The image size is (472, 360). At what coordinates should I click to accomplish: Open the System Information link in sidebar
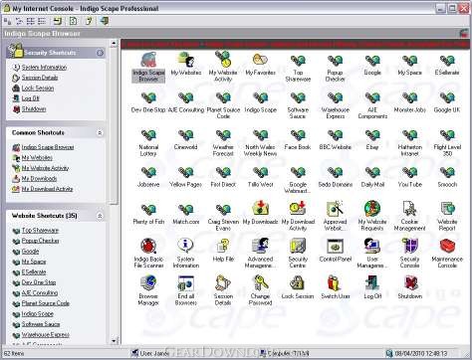coord(44,68)
